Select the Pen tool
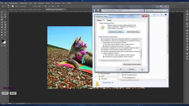The width and height of the screenshot is (189, 106). tap(2, 30)
